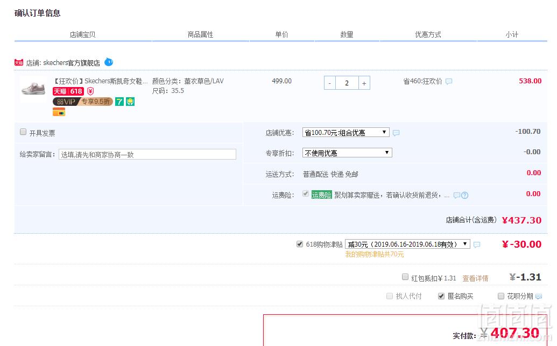Click the 查看详情 red packet details link

coord(475,278)
